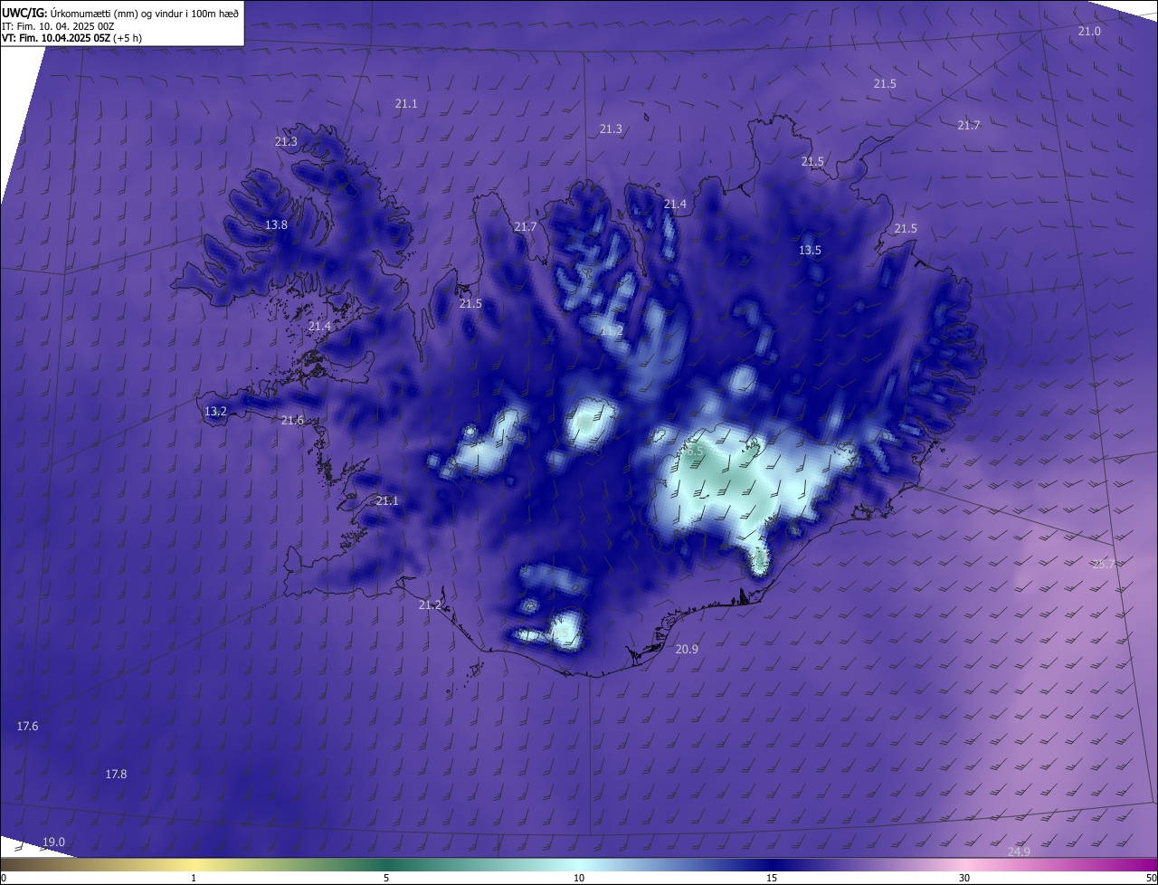The height and width of the screenshot is (885, 1158).
Task: Select the 'IT: Fim. 10. 04. 2025 00Z' line
Action: click(x=58, y=26)
